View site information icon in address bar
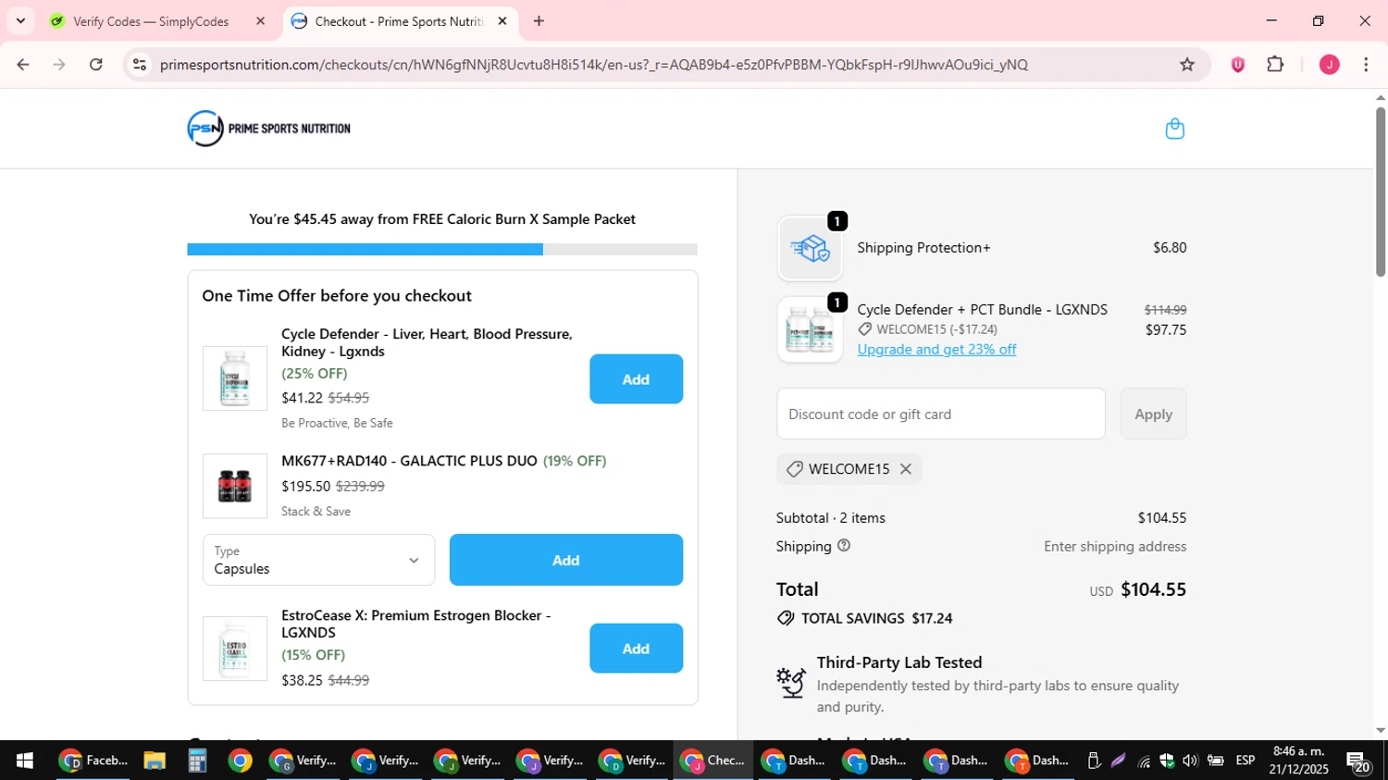Screen dimensions: 1388x780 click(x=140, y=65)
